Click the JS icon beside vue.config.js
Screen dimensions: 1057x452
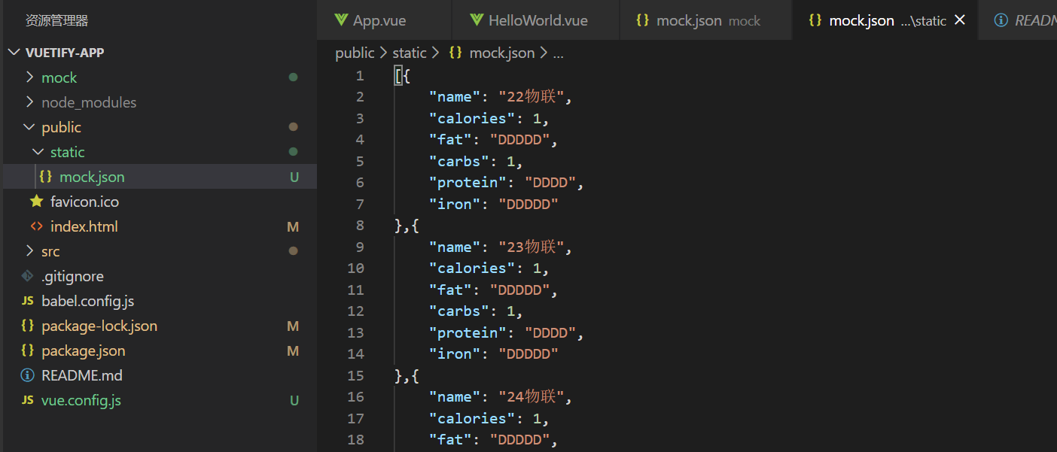(27, 400)
